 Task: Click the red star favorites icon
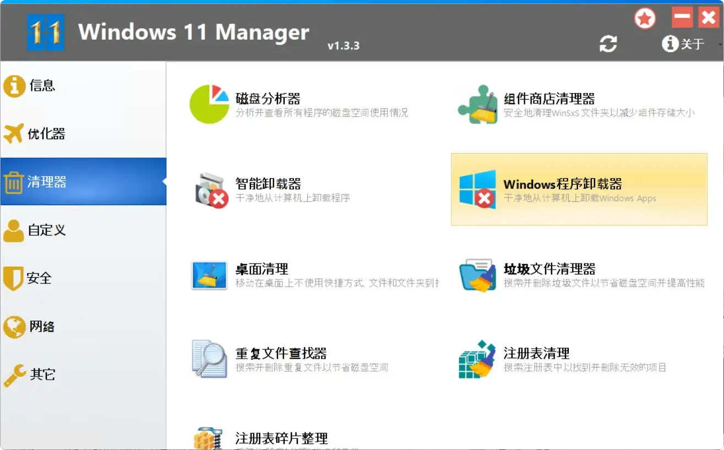pyautogui.click(x=645, y=19)
